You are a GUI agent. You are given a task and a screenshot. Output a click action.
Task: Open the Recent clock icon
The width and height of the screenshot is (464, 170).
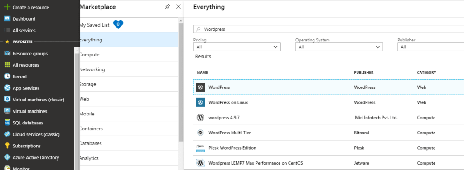[x=7, y=76]
